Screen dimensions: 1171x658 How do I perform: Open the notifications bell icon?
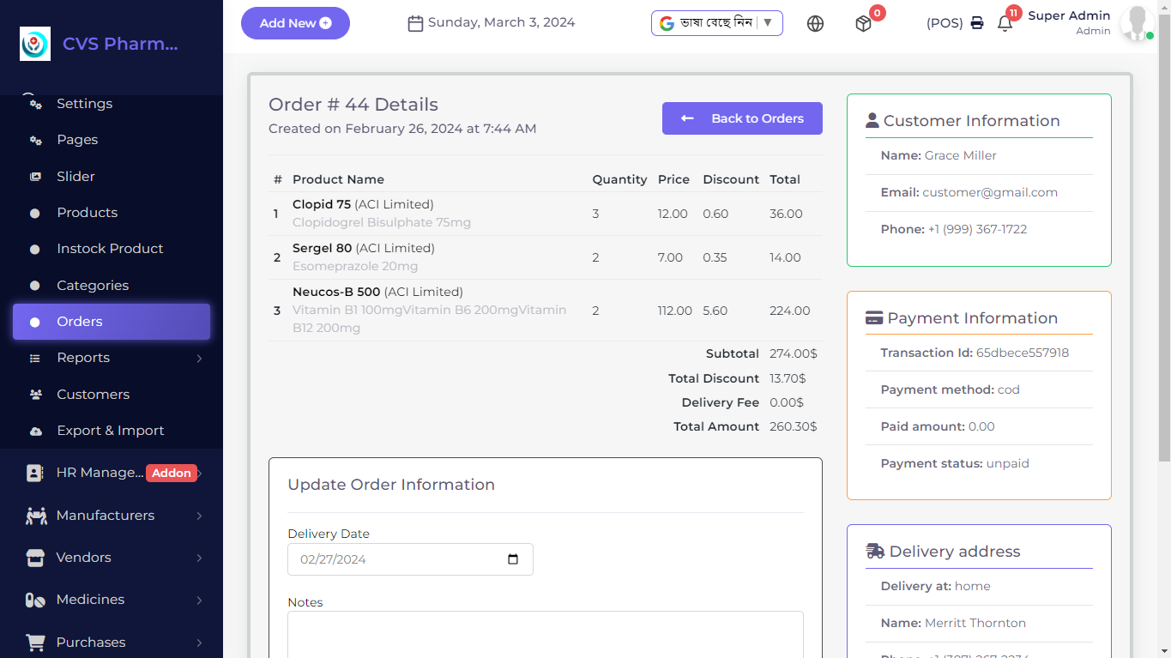pos(1005,24)
